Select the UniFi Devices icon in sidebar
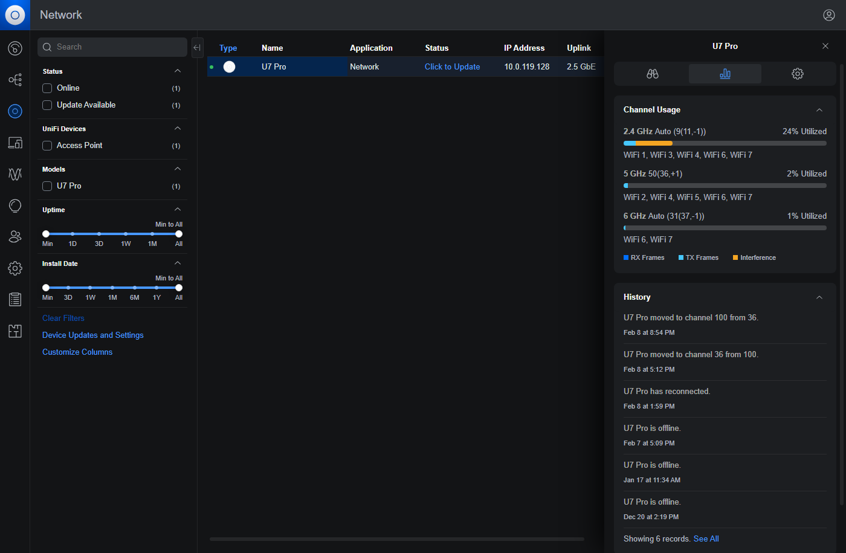 [15, 111]
